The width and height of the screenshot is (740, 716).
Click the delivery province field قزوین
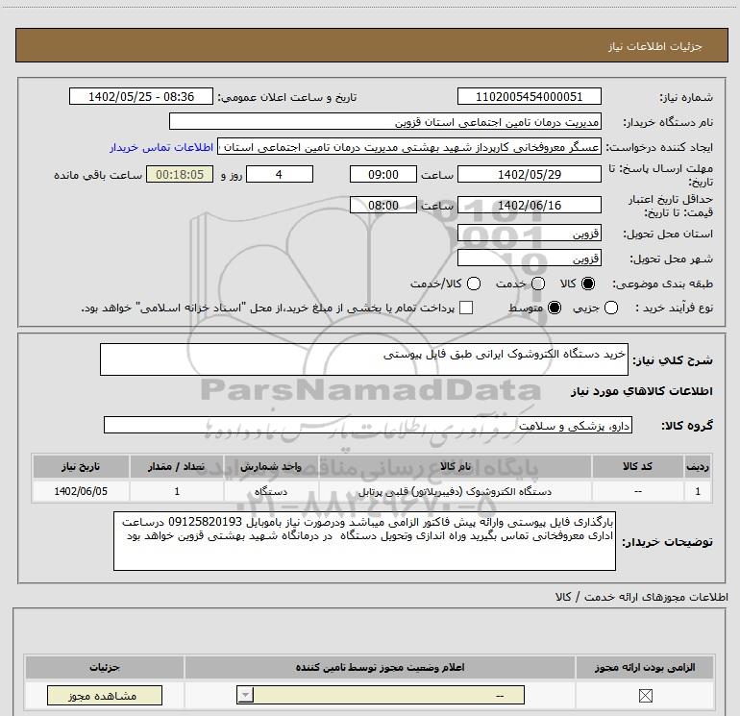(x=529, y=234)
